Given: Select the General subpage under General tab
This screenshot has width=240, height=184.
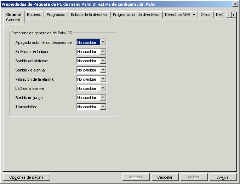Looking at the screenshot, I should pyautogui.click(x=13, y=20).
